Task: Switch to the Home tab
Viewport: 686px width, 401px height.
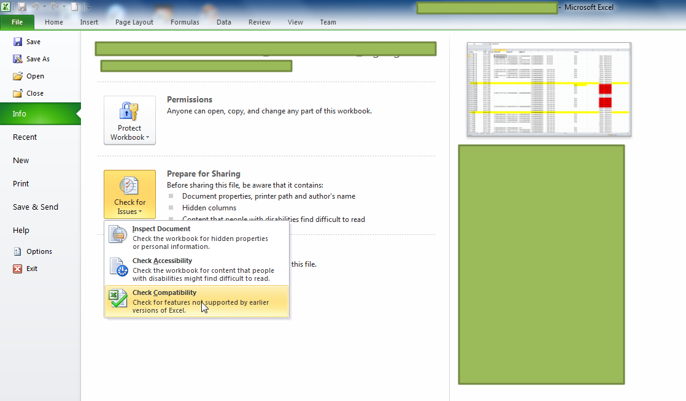Action: click(54, 22)
